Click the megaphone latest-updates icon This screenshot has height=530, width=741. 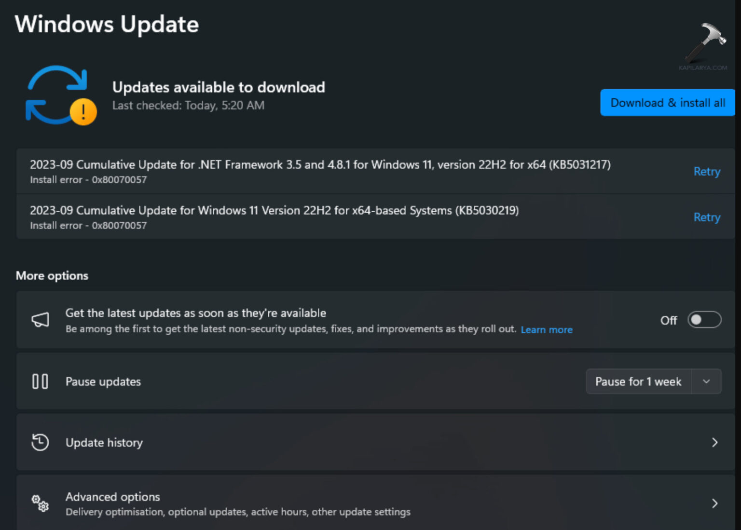tap(41, 320)
